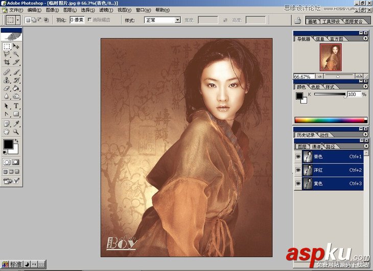
Task: Open the 画笔 tab in palette well
Action: click(312, 21)
